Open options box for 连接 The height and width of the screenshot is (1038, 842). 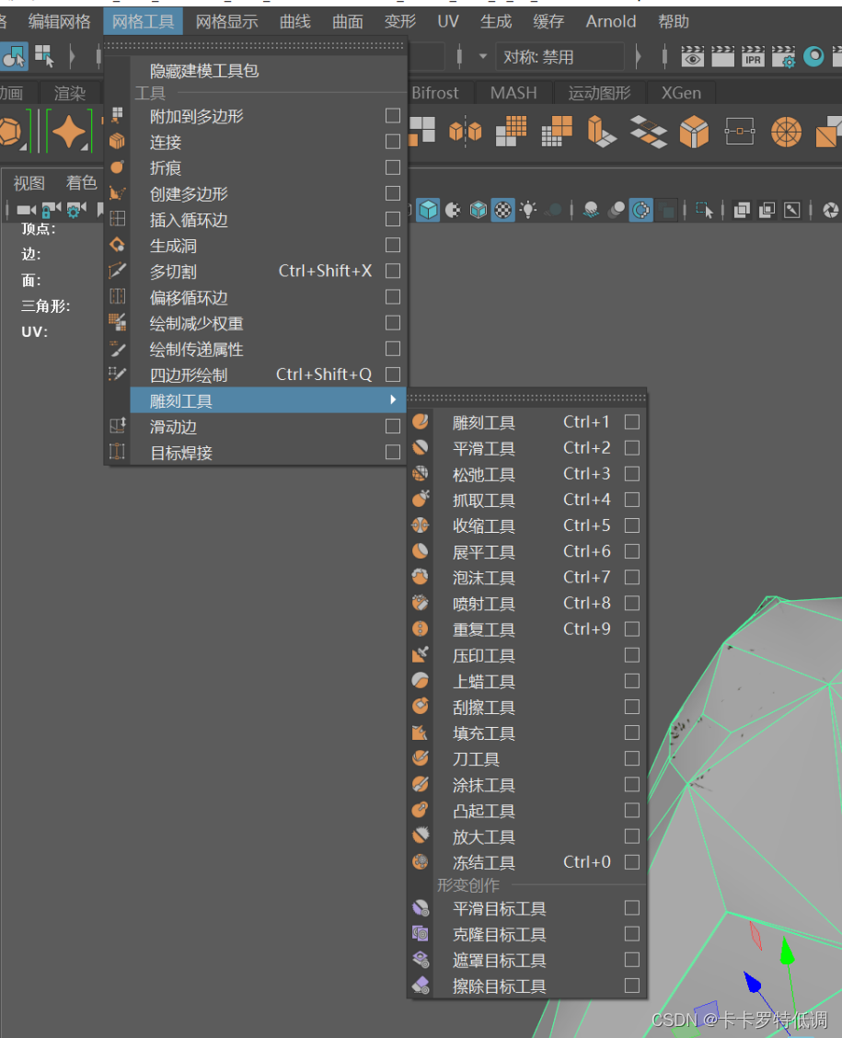coord(393,142)
